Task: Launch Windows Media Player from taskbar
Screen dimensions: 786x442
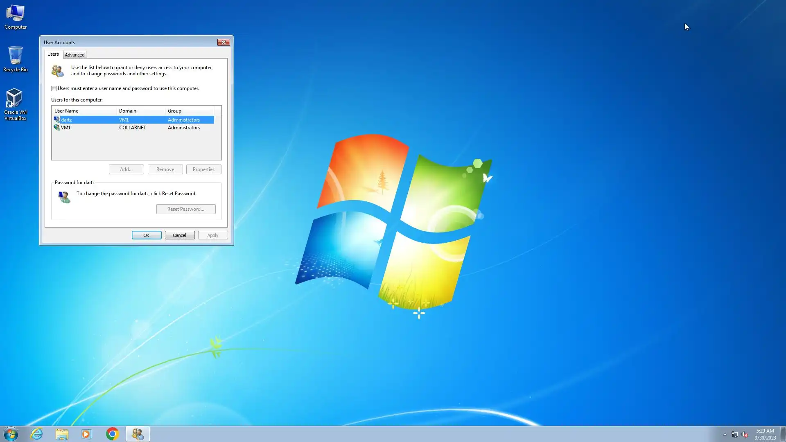Action: point(86,434)
